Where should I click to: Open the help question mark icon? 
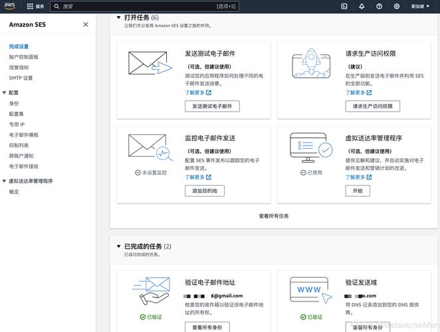pyautogui.click(x=379, y=7)
